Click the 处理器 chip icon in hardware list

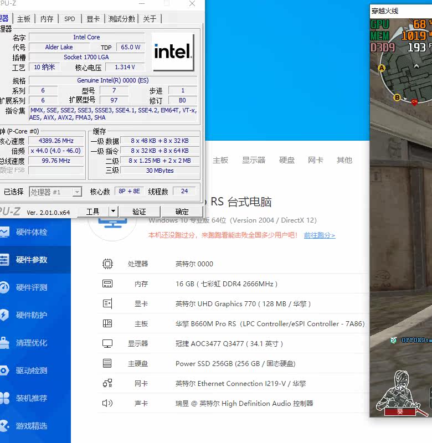(x=107, y=264)
